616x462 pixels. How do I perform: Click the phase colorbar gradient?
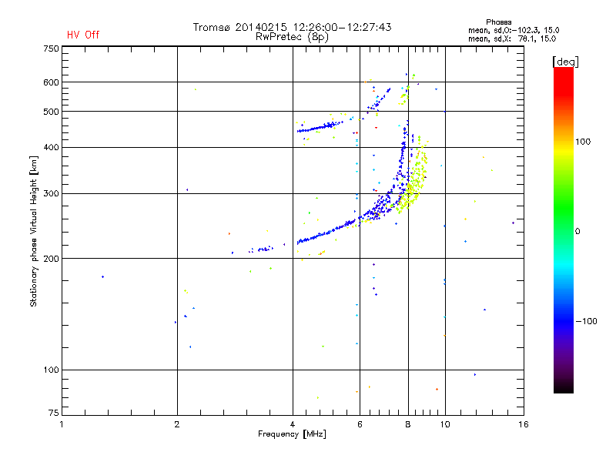(564, 229)
